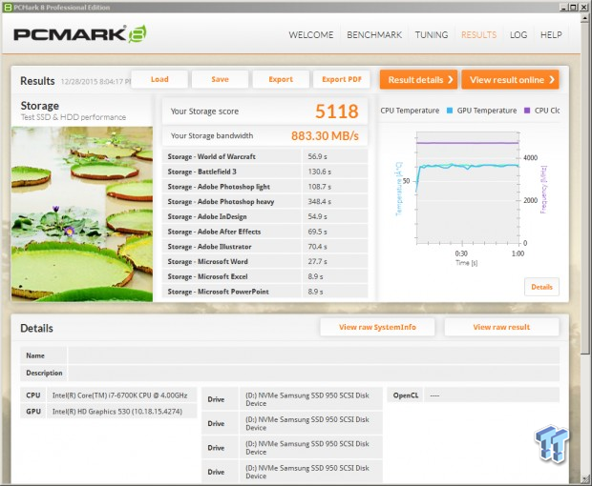This screenshot has height=486, width=592.
Task: Click the PCMark 8 title bar icon
Action: pos(8,8)
